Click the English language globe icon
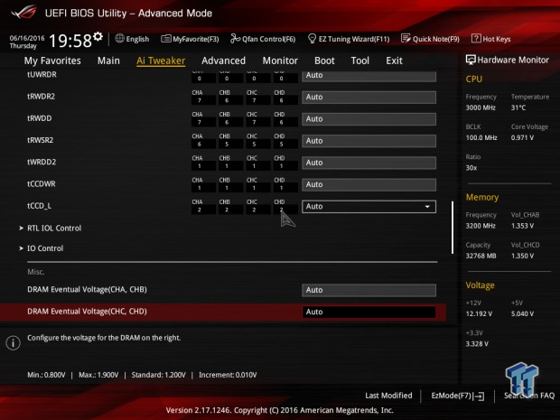The image size is (560, 420). point(119,38)
